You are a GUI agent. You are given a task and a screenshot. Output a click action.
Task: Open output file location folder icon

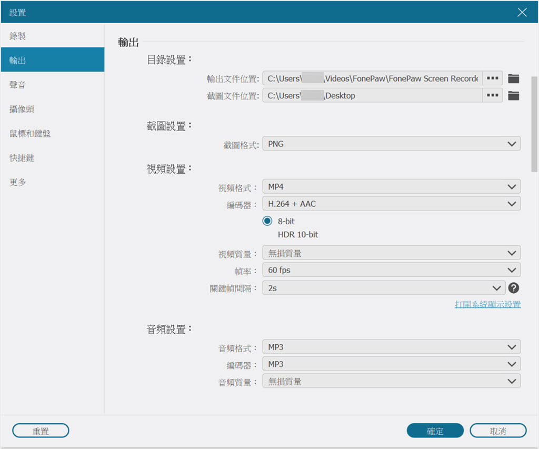click(513, 79)
